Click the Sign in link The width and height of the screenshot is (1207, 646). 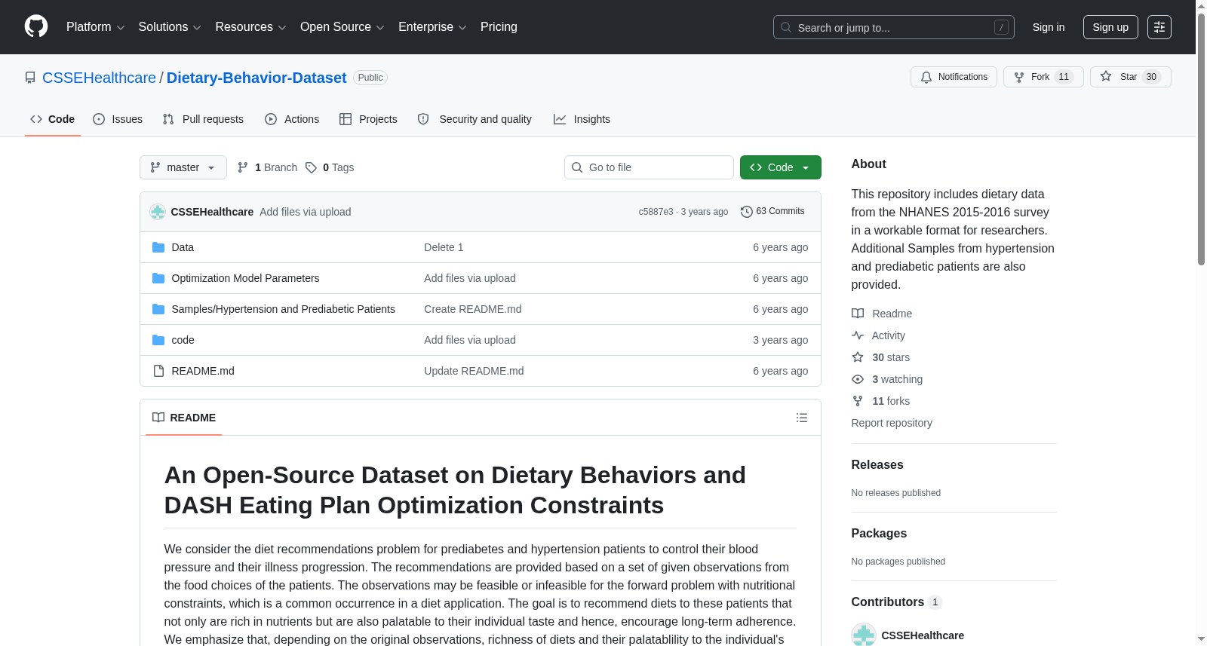coord(1049,27)
